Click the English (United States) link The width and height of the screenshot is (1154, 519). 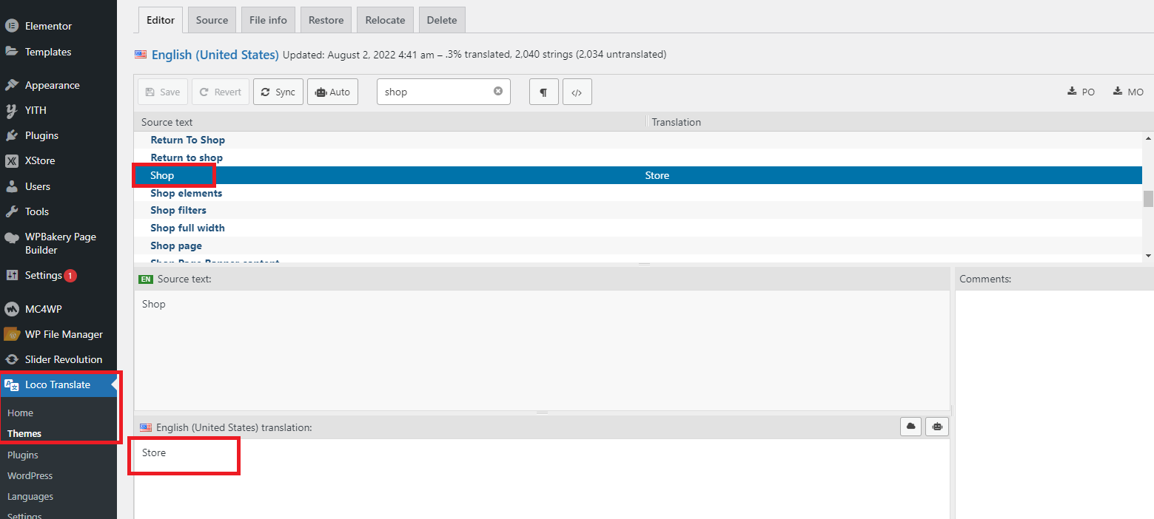pos(215,55)
